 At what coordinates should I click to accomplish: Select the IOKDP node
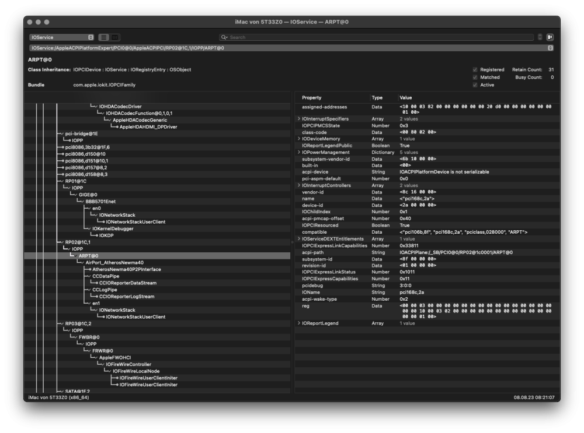click(x=106, y=235)
